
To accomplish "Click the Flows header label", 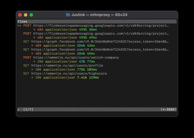I will 22,21.
